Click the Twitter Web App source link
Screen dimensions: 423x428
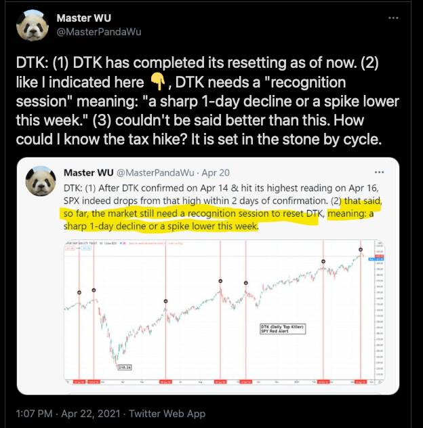click(x=167, y=413)
